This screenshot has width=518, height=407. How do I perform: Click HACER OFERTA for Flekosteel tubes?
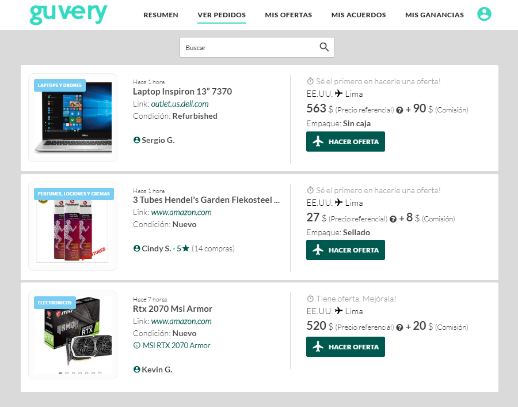[x=345, y=250]
